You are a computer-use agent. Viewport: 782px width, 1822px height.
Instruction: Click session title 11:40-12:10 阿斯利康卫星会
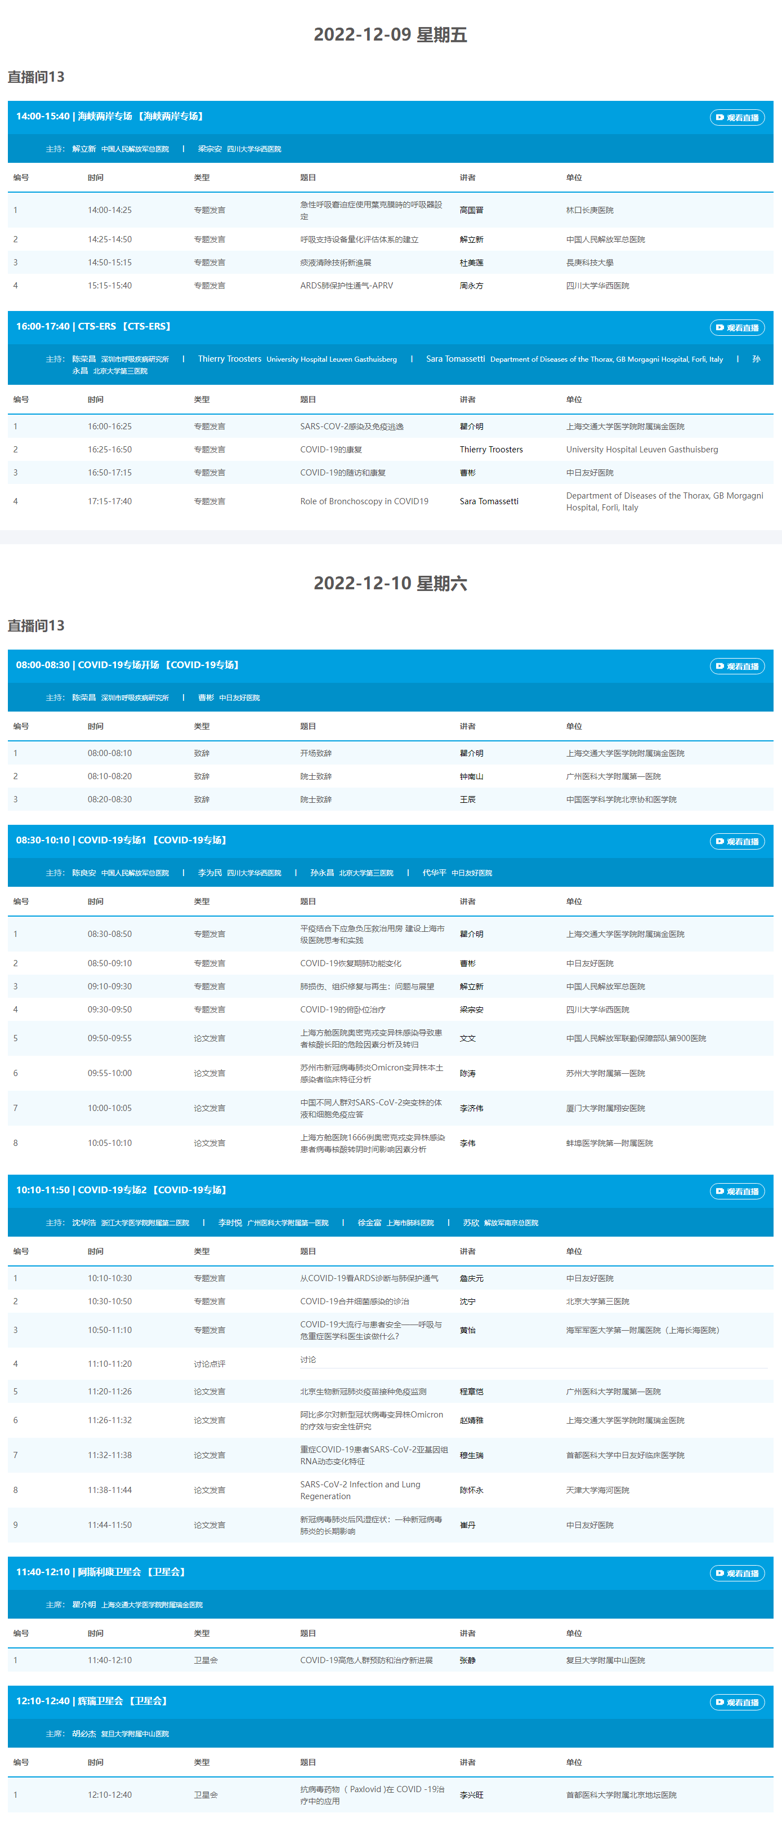101,1573
